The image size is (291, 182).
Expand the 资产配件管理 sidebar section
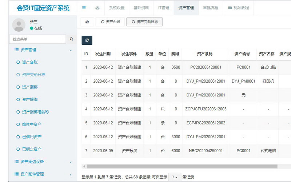coord(71,174)
